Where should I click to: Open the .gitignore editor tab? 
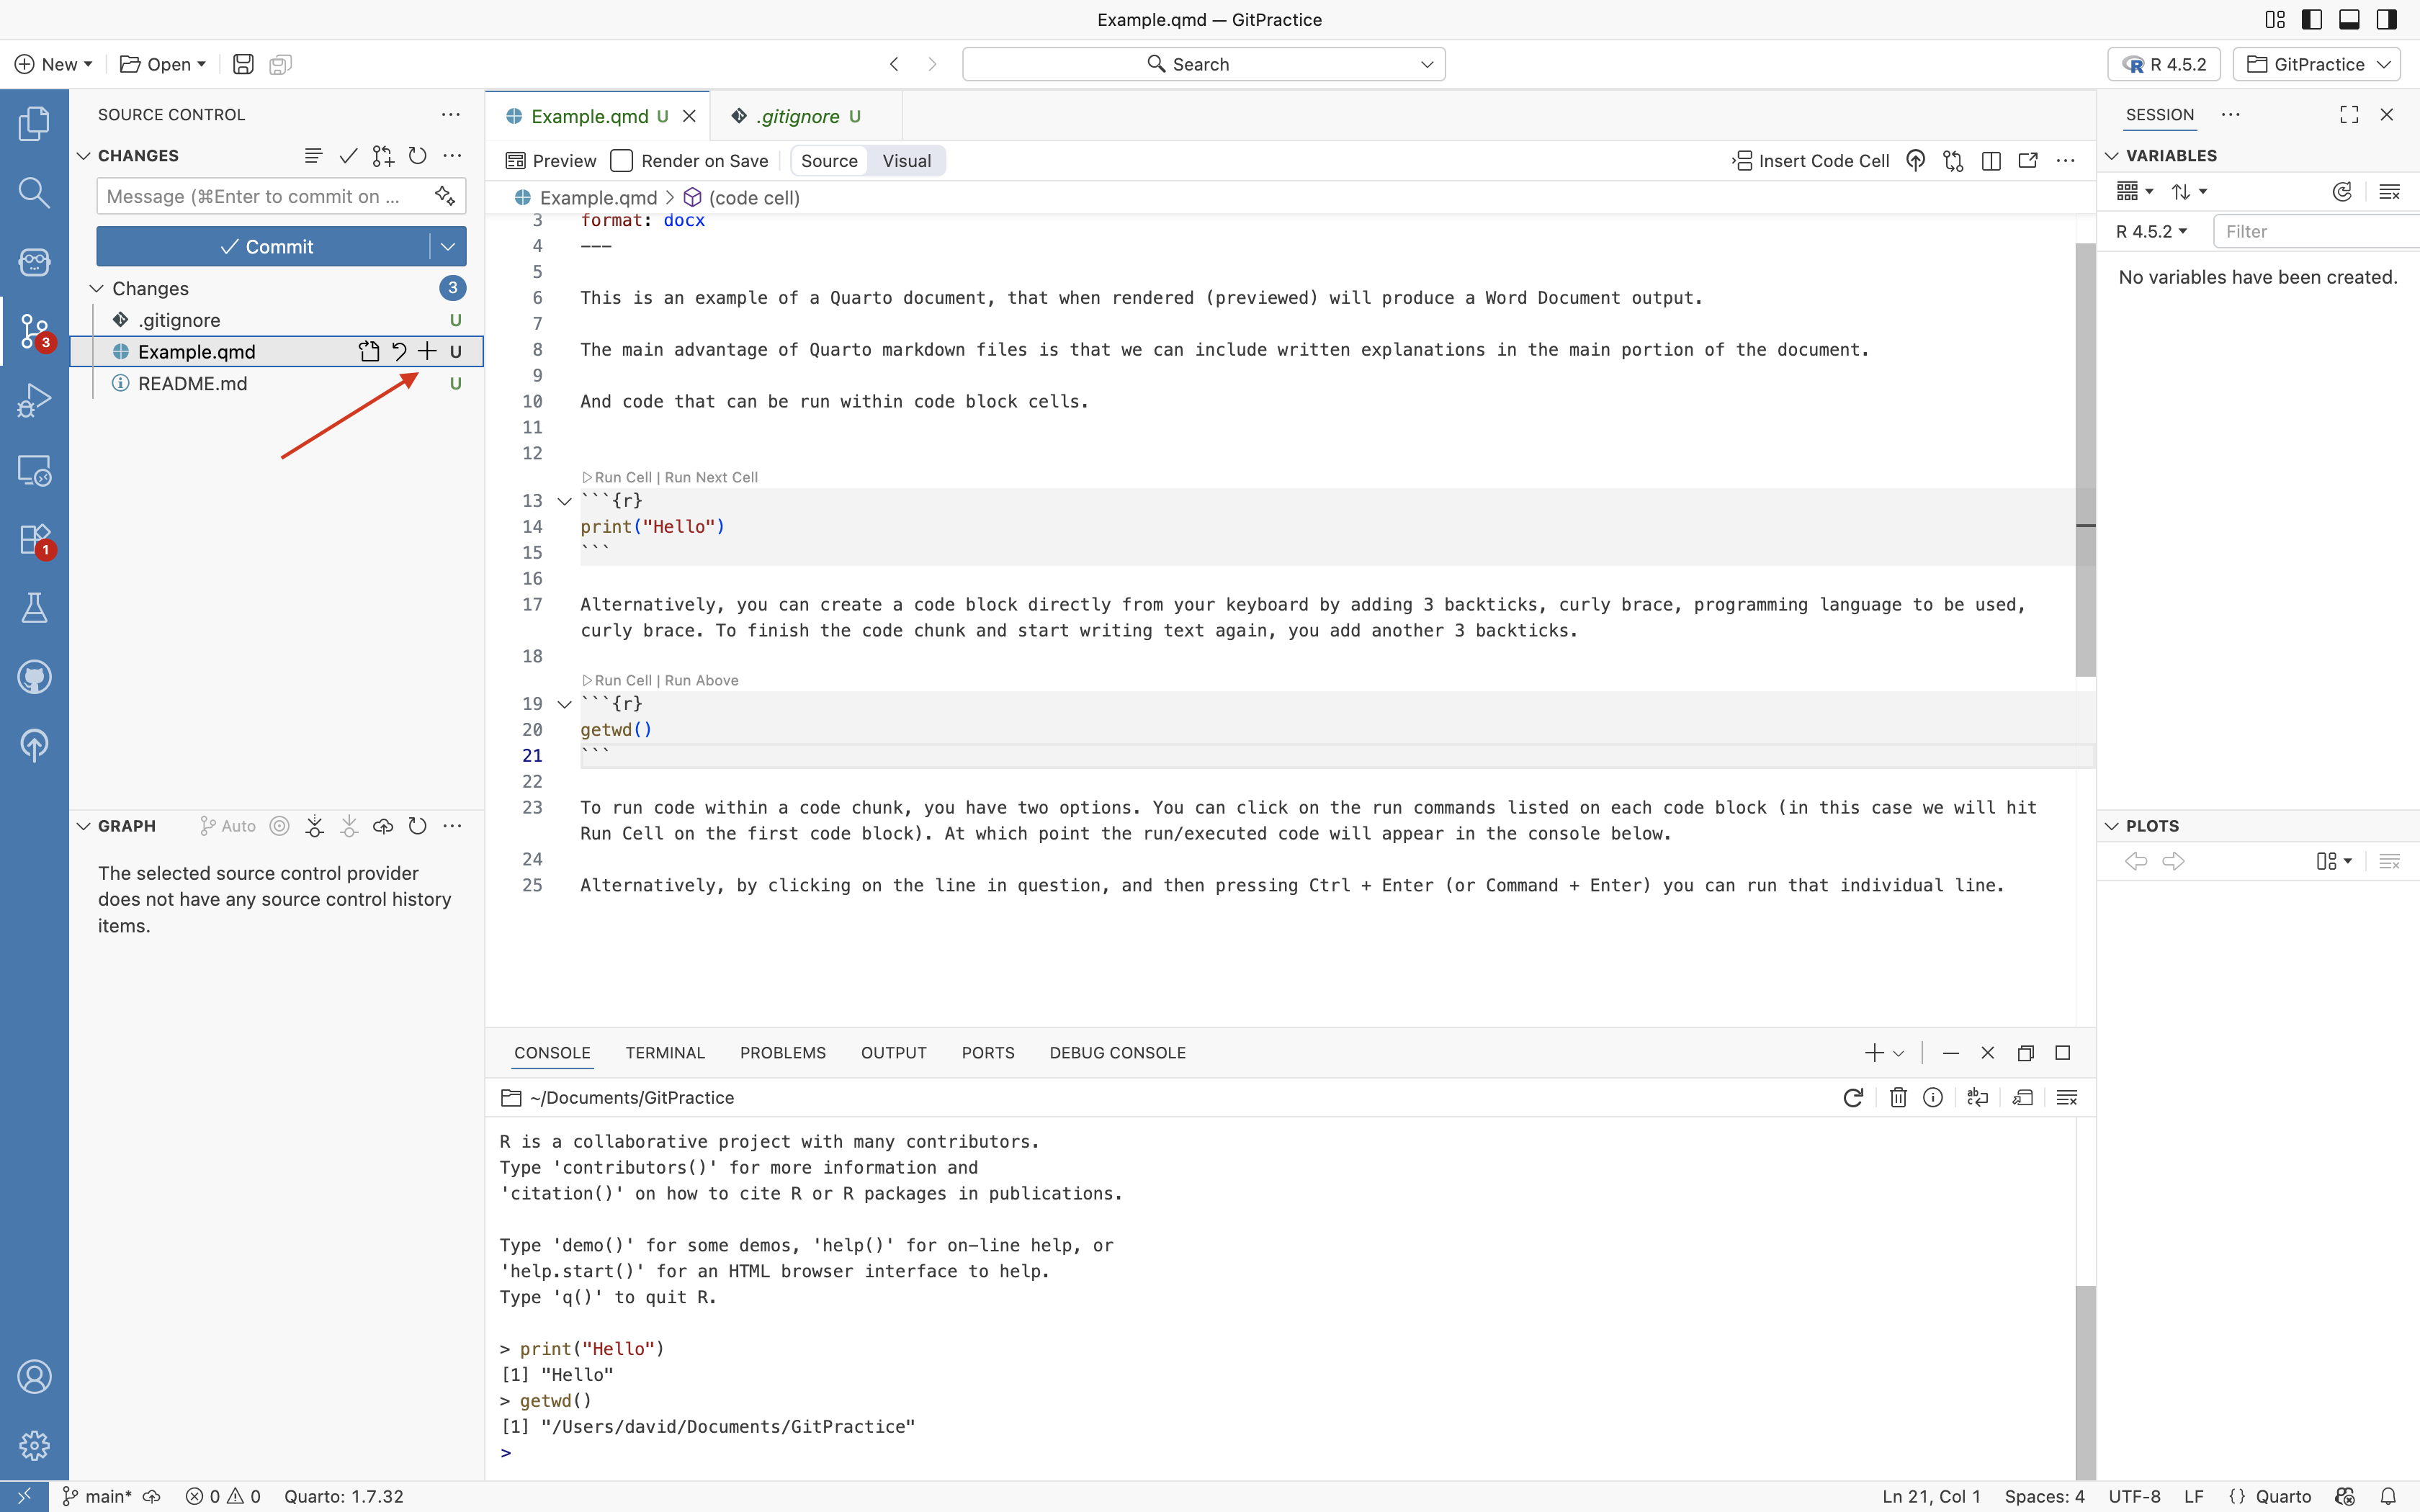click(x=797, y=116)
